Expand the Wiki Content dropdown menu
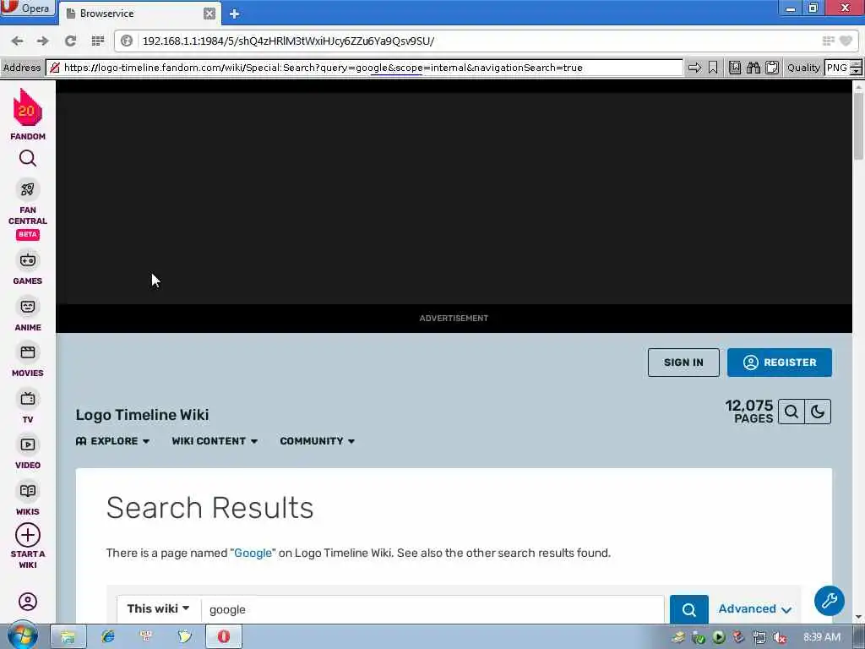Viewport: 865px width, 649px height. (215, 441)
